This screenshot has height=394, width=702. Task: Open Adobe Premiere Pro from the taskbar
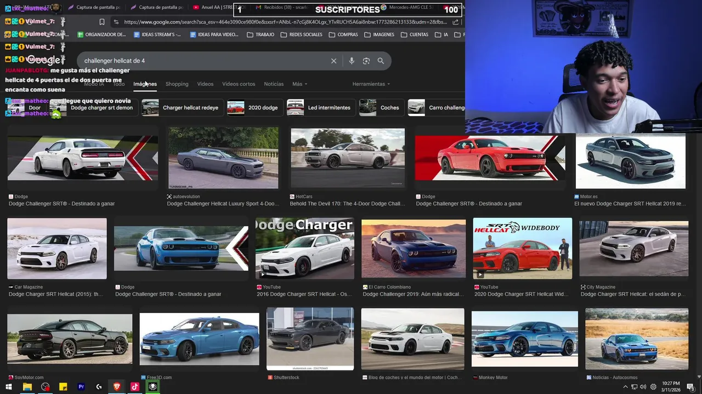[81, 386]
